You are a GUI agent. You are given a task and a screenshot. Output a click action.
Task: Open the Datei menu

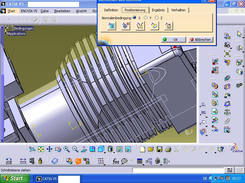coord(45,11)
